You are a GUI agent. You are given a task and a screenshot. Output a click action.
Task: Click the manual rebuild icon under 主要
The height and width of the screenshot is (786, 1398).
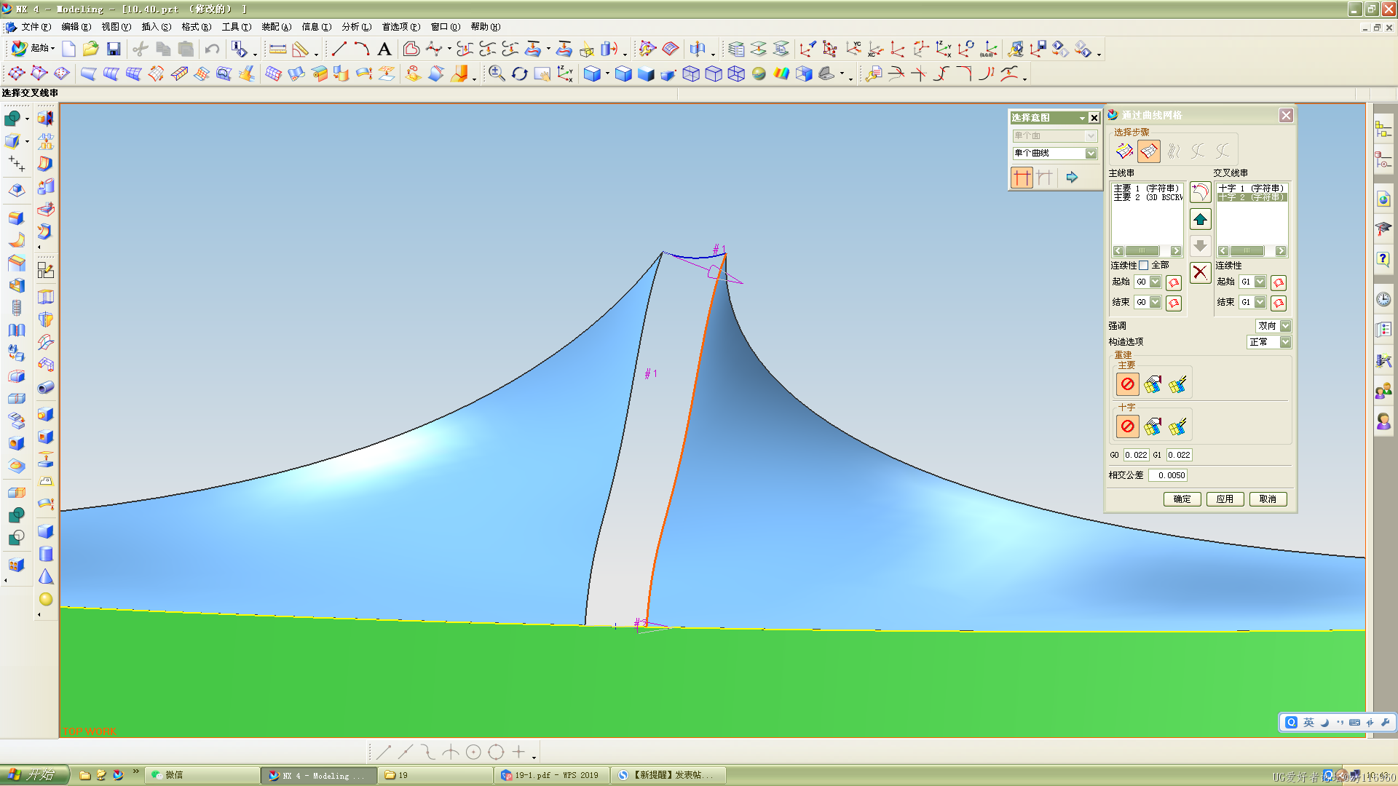1153,384
